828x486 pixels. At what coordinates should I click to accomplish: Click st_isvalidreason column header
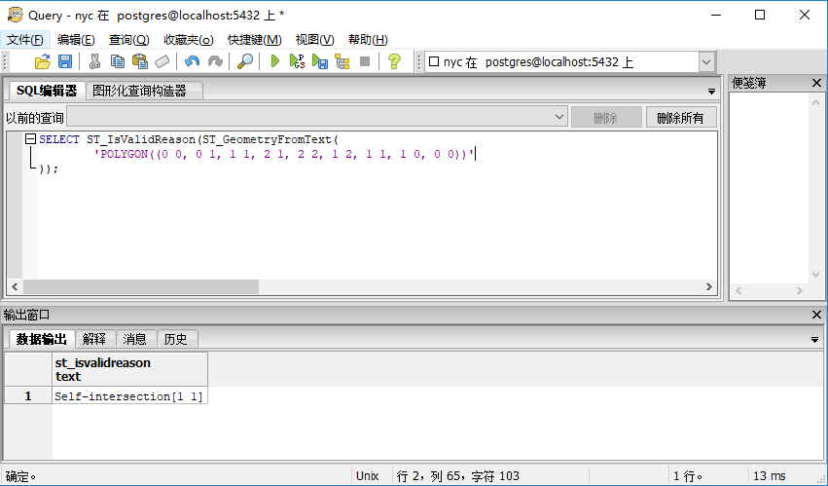pyautogui.click(x=130, y=369)
